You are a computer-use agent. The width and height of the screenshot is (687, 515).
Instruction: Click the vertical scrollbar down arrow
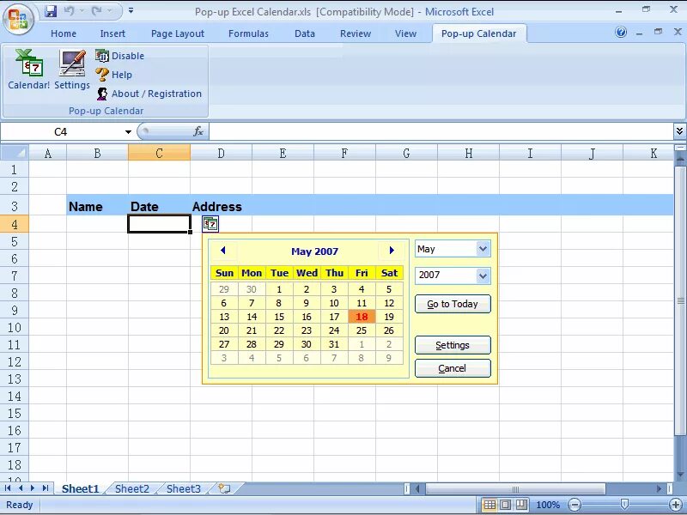tap(680, 476)
